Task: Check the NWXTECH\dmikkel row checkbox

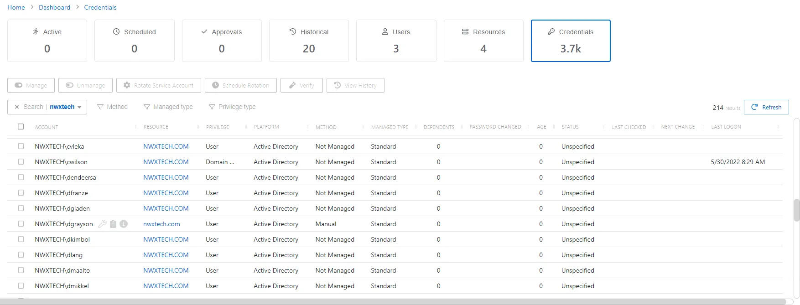Action: [x=21, y=286]
